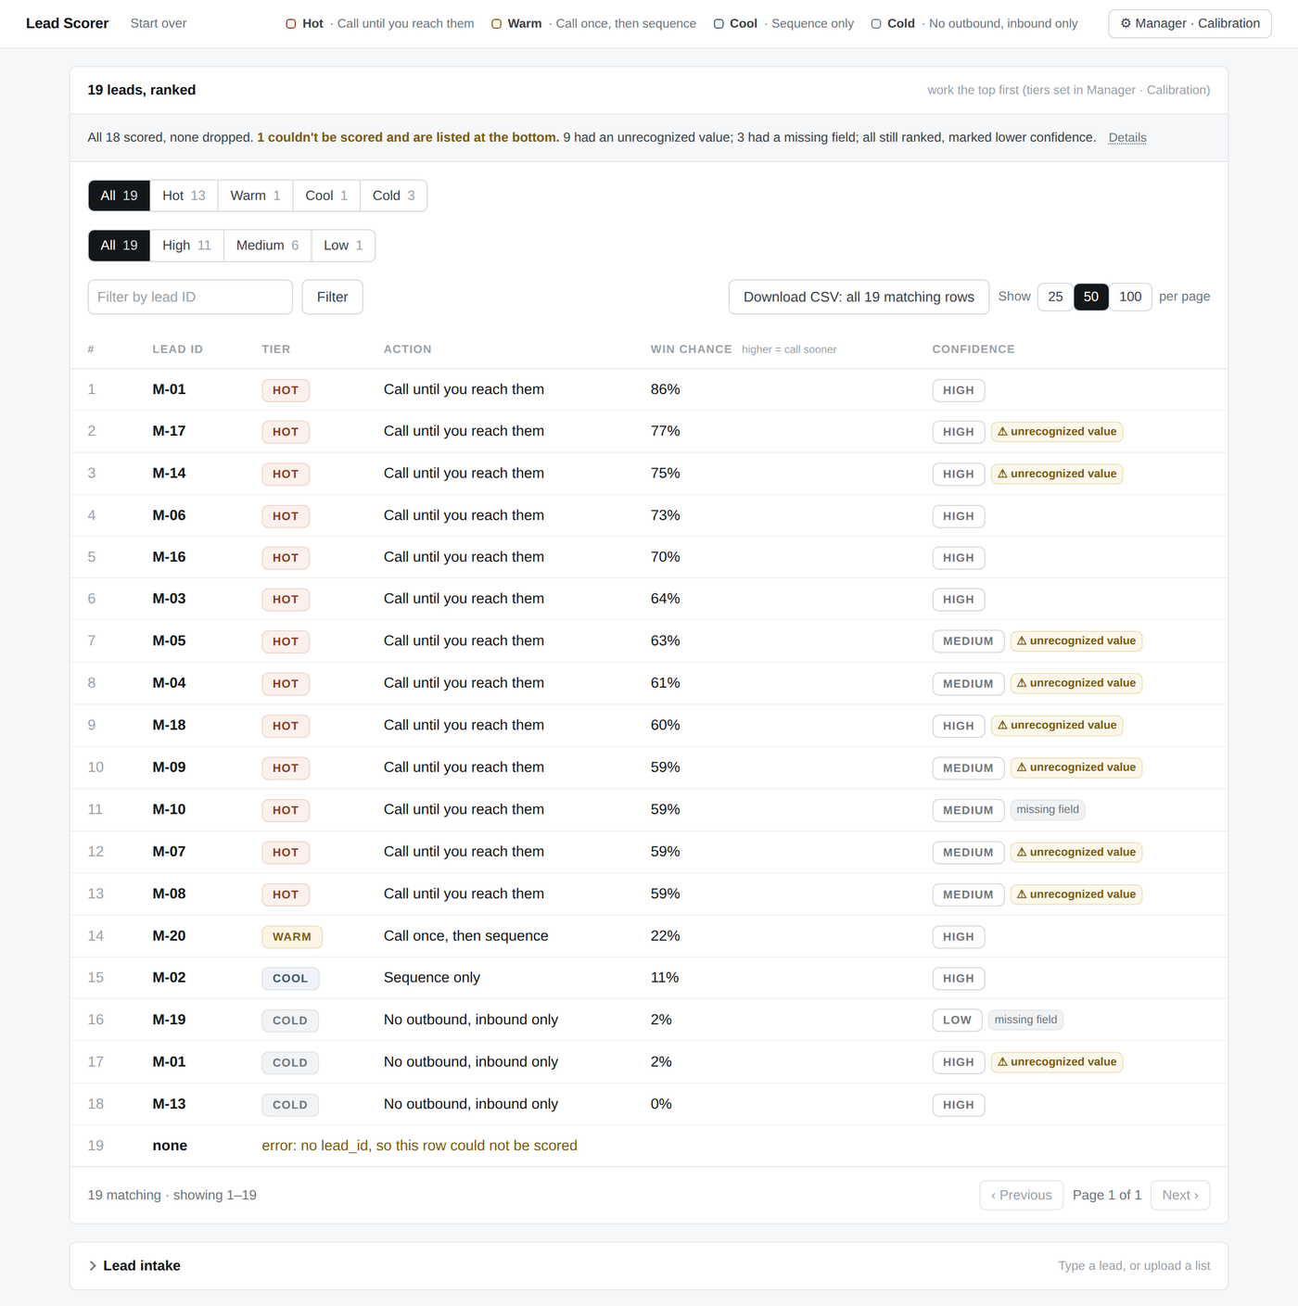
Task: Expand the Lead intake section
Action: pyautogui.click(x=649, y=1265)
